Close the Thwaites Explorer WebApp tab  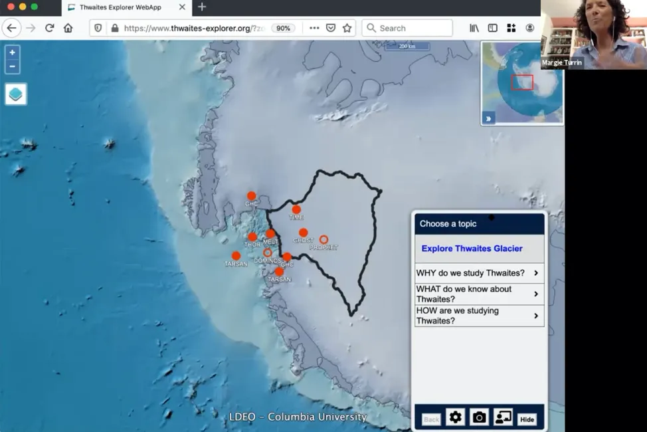(x=182, y=7)
